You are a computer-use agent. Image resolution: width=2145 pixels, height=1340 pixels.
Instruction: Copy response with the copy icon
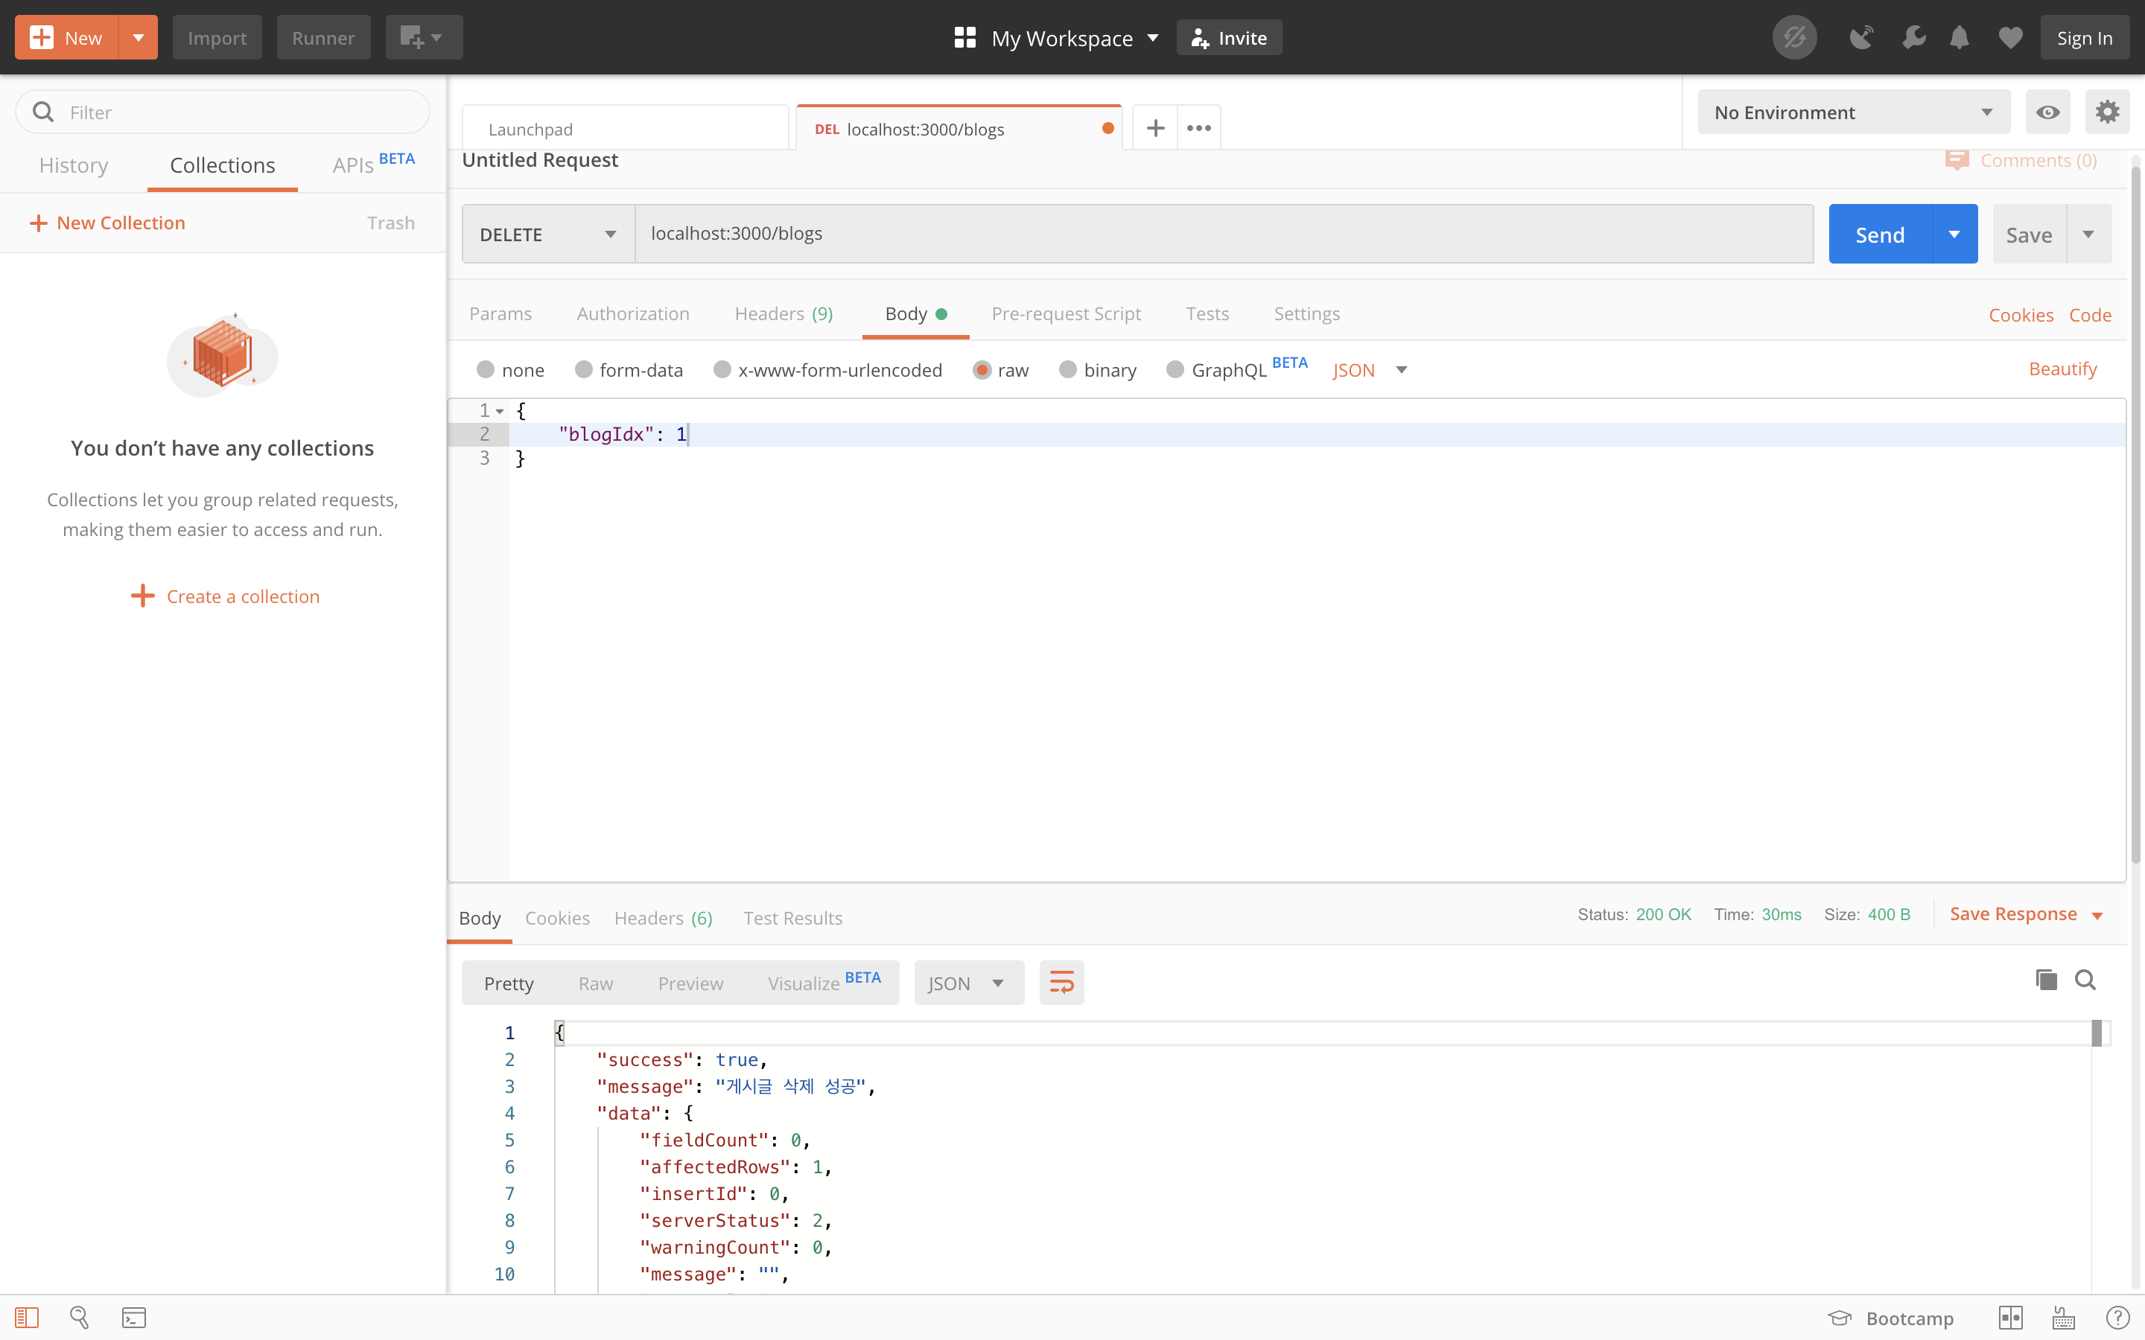[2046, 980]
